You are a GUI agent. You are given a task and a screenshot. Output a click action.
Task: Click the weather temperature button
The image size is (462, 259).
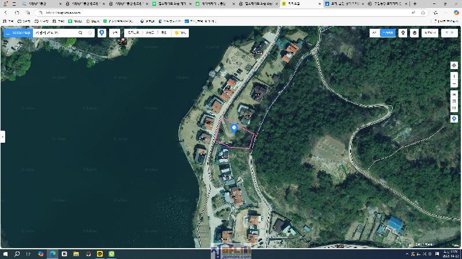click(180, 33)
